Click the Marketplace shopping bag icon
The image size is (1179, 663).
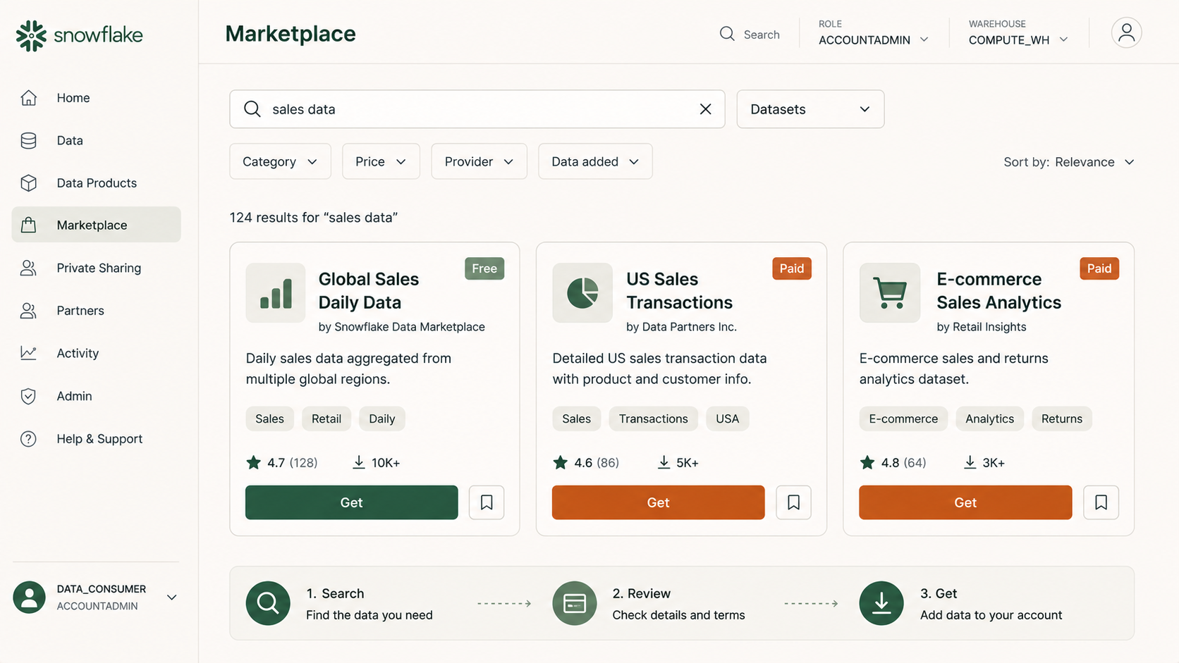pyautogui.click(x=28, y=225)
